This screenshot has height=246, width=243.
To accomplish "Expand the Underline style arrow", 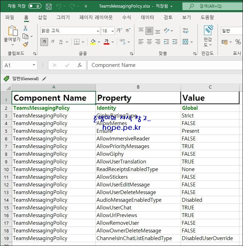I will (67, 42).
